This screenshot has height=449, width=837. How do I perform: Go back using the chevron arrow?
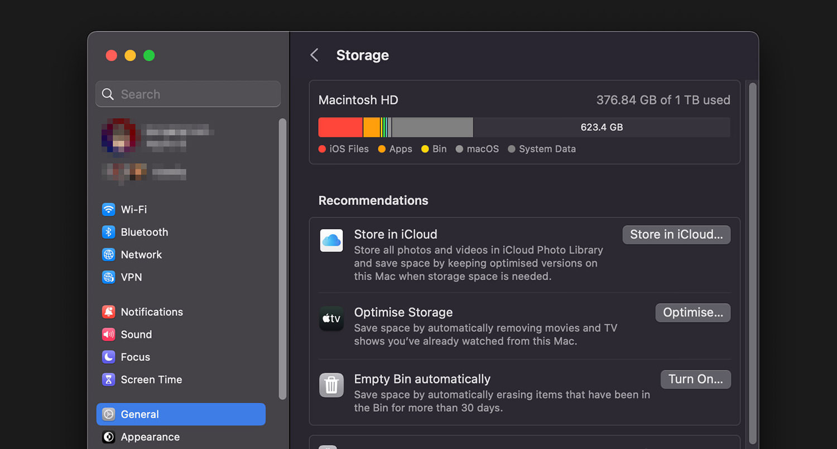tap(314, 55)
